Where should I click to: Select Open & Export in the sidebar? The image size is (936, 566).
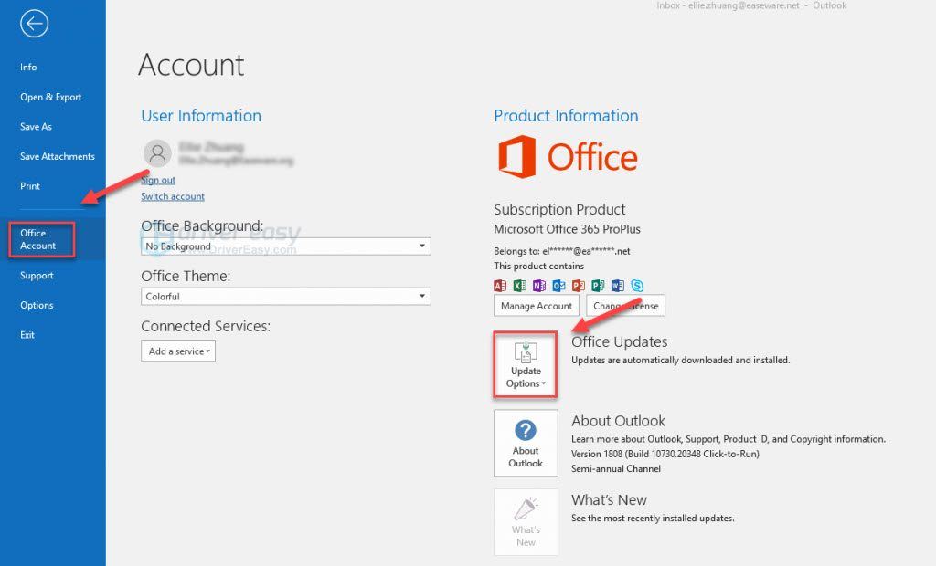(51, 97)
